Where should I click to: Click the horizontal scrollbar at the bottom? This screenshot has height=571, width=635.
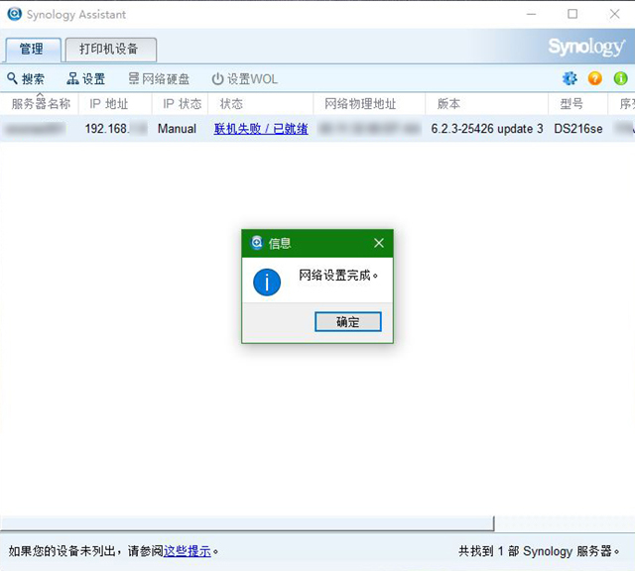tap(247, 522)
